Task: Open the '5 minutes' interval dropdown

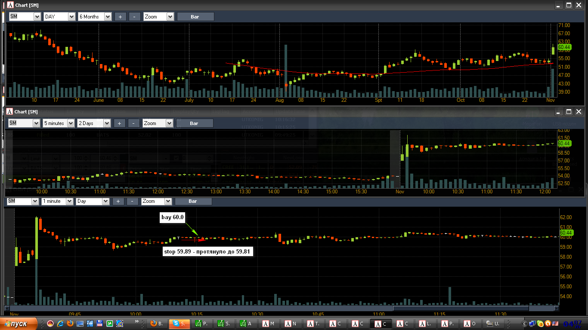Action: 70,123
